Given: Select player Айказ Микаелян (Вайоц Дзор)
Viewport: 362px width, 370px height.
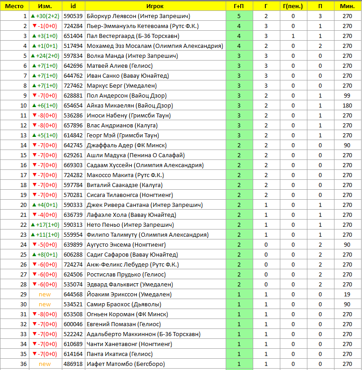Looking at the screenshot, I should (130, 105).
